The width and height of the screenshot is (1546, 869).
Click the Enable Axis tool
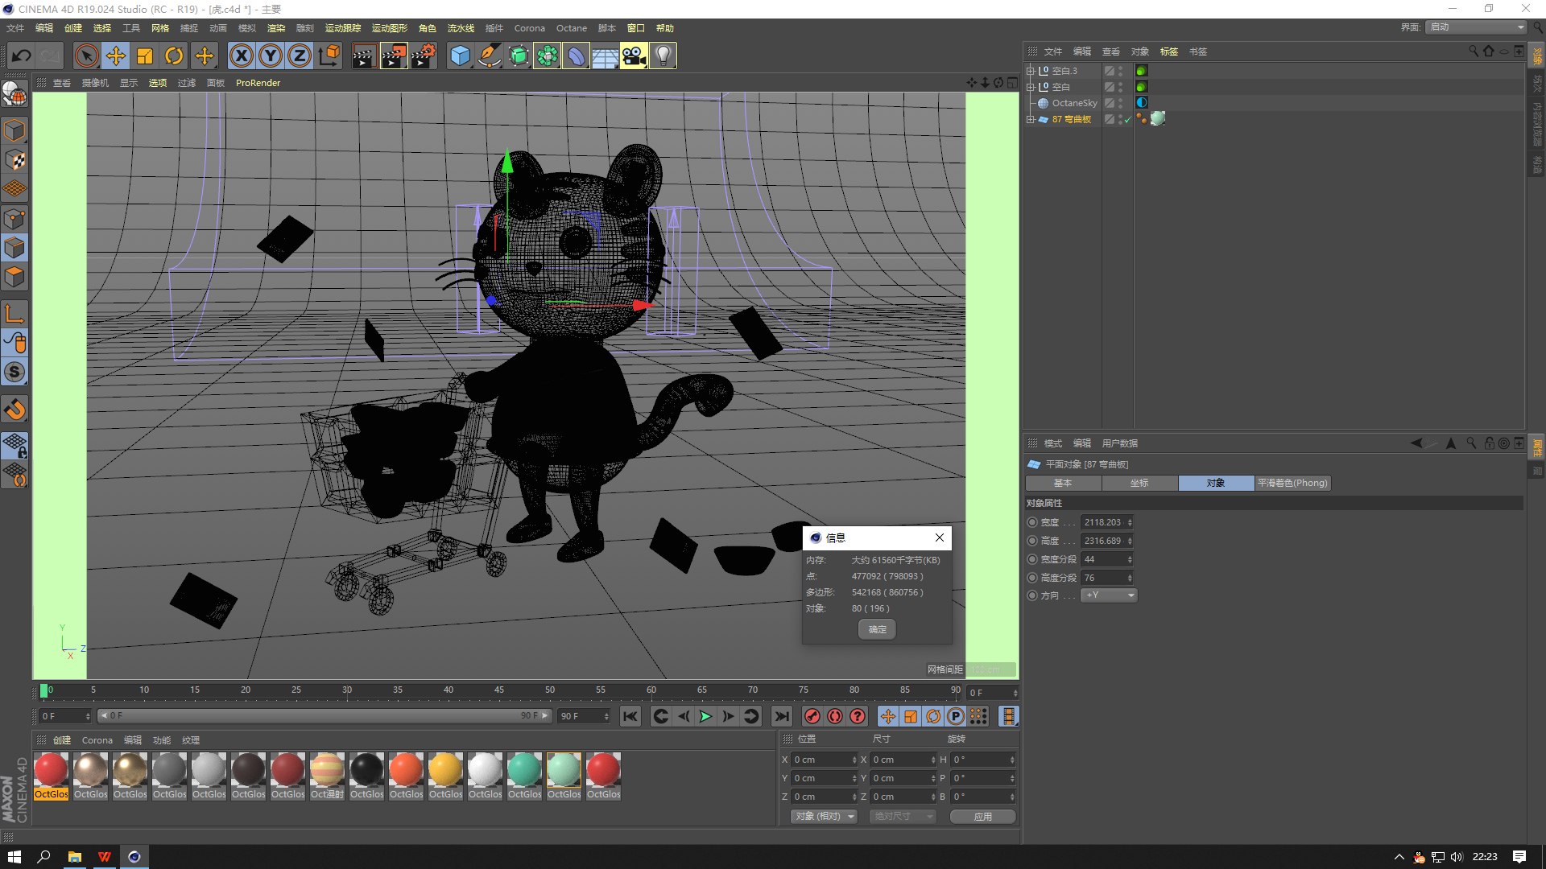(14, 314)
